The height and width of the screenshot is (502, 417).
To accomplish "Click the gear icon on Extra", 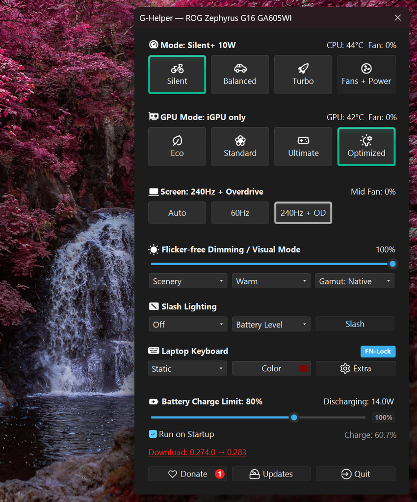I will pos(345,369).
